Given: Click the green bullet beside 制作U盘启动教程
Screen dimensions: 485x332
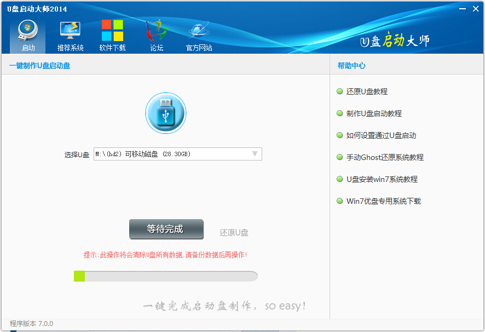Looking at the screenshot, I should (x=339, y=113).
